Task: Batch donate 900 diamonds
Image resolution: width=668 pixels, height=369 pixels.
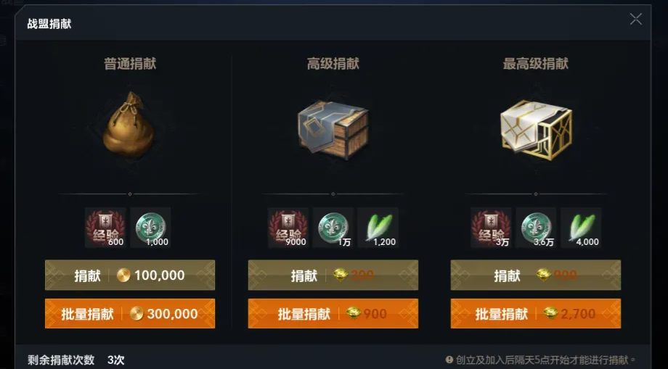Action: (x=333, y=314)
